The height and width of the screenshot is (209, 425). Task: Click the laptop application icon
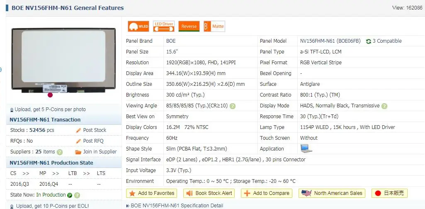(x=306, y=148)
